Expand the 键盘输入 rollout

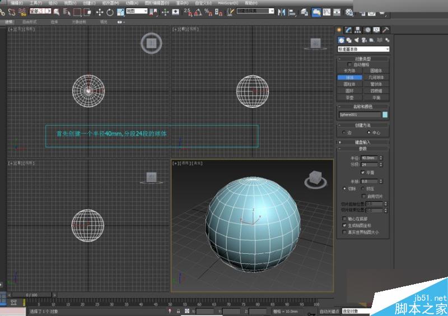(363, 142)
